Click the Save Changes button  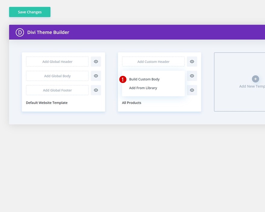coord(30,12)
